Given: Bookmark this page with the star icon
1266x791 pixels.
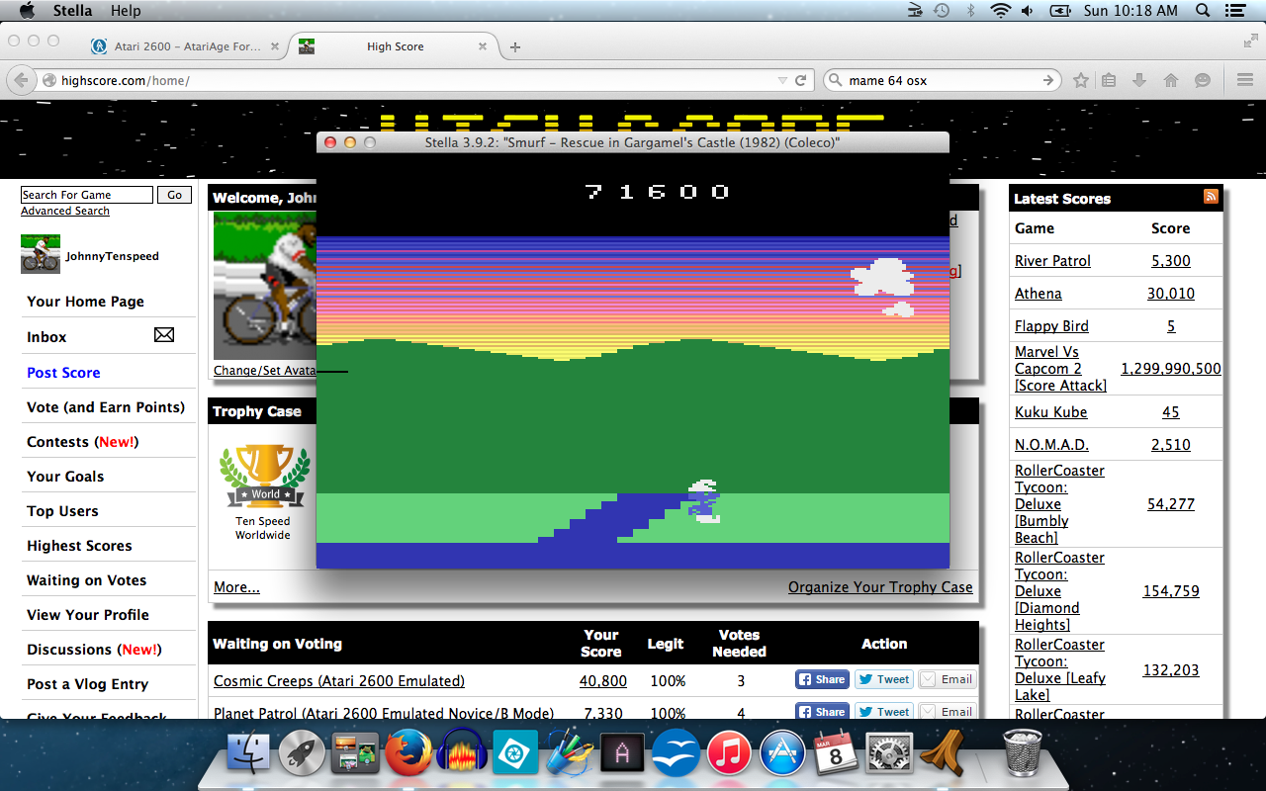Looking at the screenshot, I should (1081, 80).
